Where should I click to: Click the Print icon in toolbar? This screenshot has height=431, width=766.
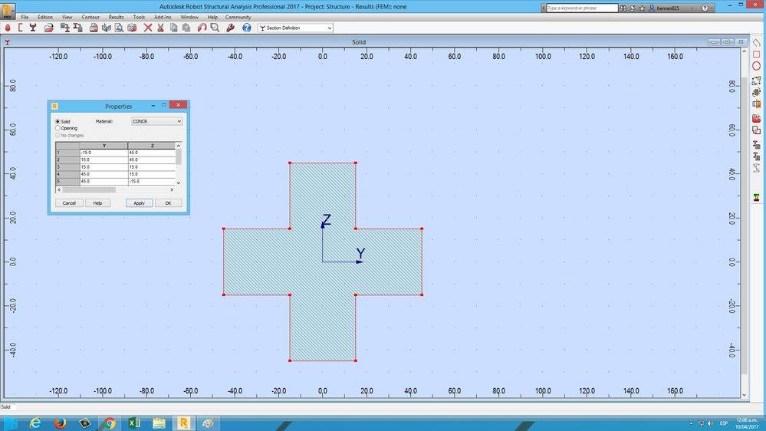(94, 28)
